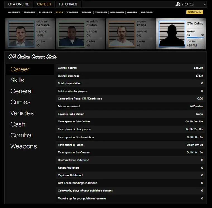Open the Cash stats category

coord(18,124)
